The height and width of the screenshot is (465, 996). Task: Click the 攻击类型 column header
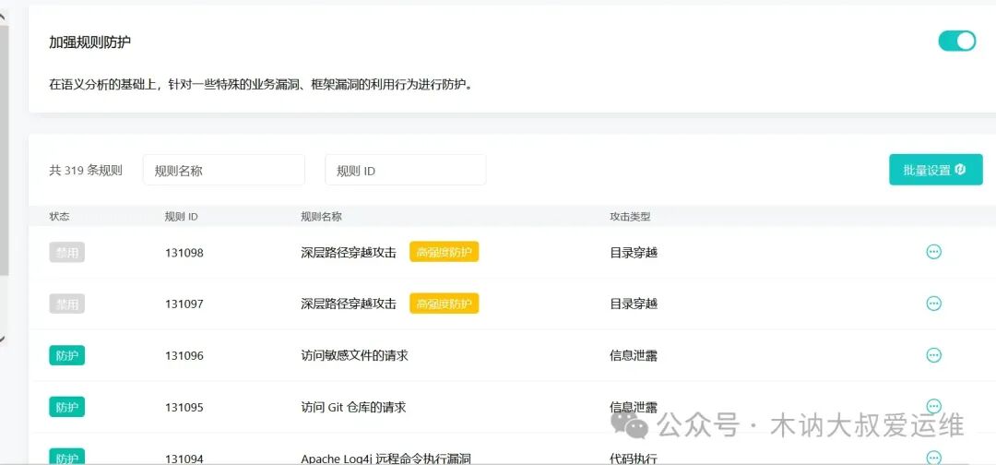point(630,217)
